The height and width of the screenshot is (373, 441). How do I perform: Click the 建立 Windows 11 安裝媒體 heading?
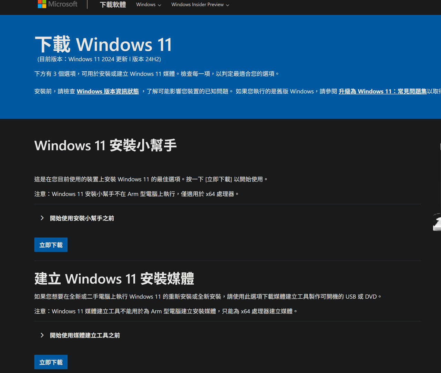click(x=114, y=279)
